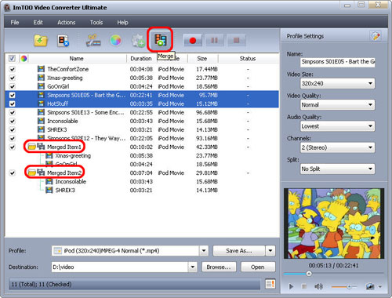The width and height of the screenshot is (392, 298).
Task: Click the Add file folder icon
Action: (41, 41)
